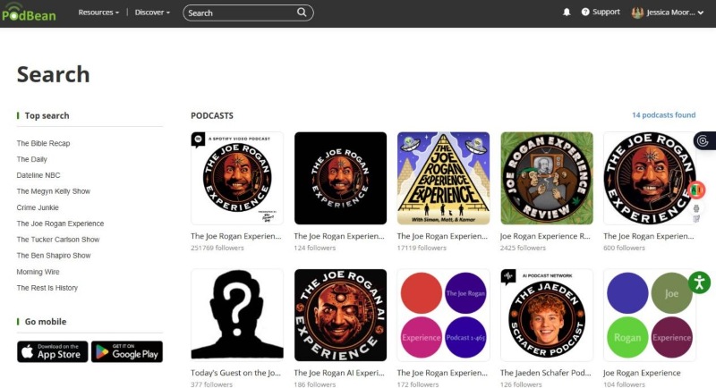The height and width of the screenshot is (388, 716).
Task: Click the red AI assistant badge icon
Action: point(696,190)
